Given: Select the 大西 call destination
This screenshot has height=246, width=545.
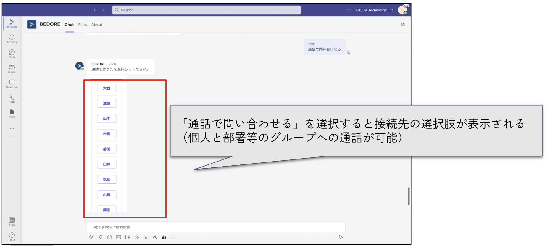Looking at the screenshot, I should pos(107,88).
